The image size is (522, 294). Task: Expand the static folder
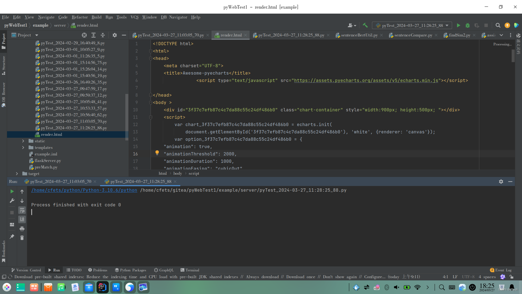coord(23,141)
